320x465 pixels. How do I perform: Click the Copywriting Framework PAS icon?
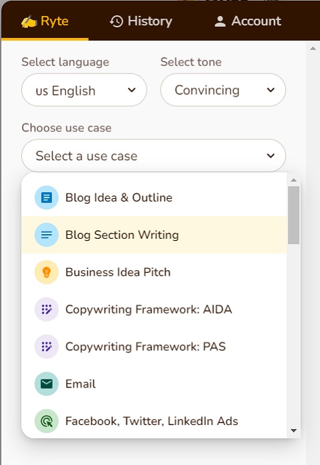tap(47, 346)
